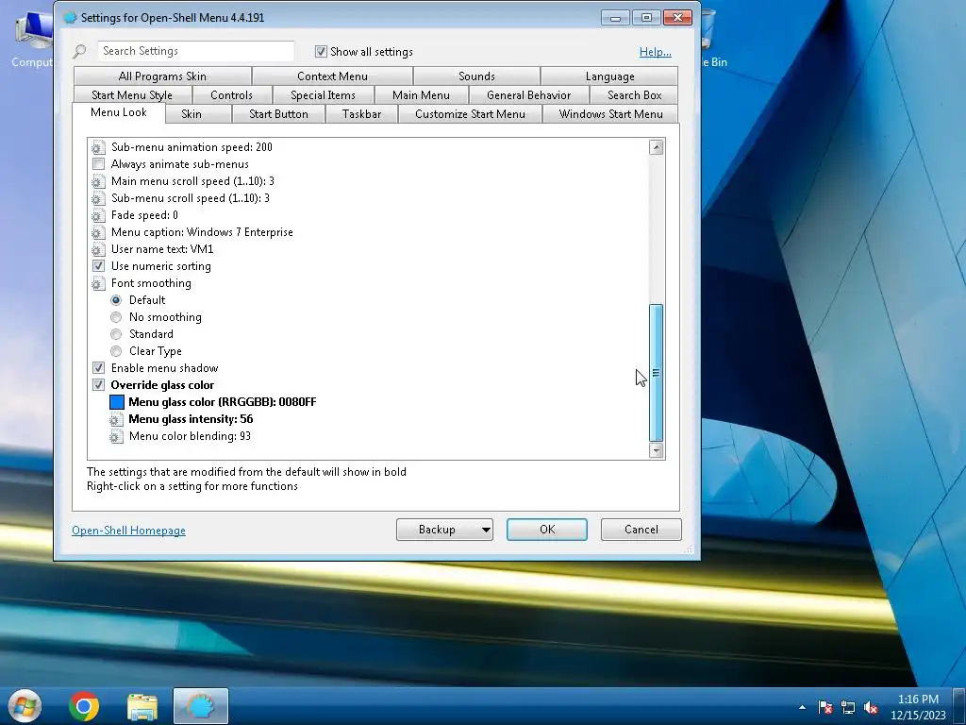Select Standard font smoothing
Screen dimensions: 966x725
tap(116, 334)
